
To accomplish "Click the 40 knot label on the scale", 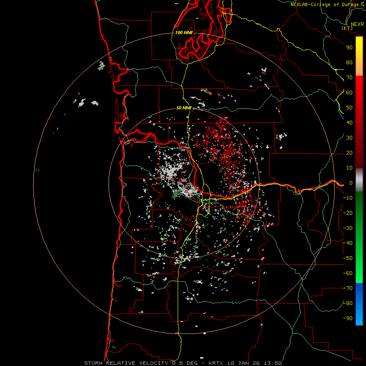I will [349, 122].
